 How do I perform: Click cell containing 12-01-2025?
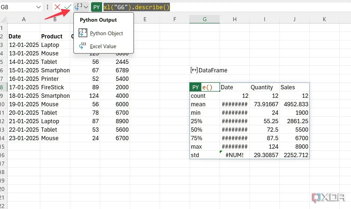pyautogui.click(x=24, y=45)
